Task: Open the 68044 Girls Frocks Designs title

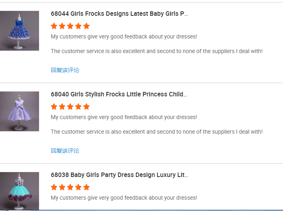Action: [x=119, y=14]
